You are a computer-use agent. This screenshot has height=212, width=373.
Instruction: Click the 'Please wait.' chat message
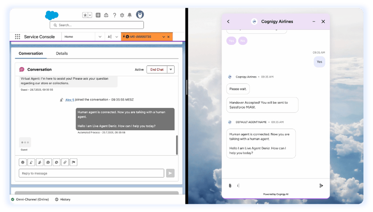tap(238, 89)
